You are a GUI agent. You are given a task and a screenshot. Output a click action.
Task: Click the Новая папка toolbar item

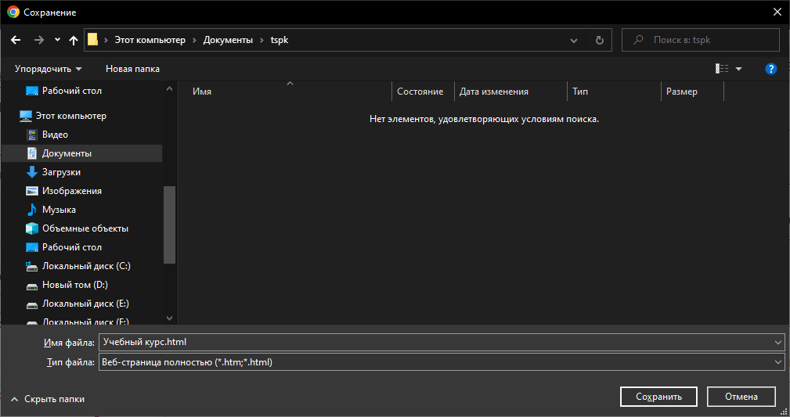[132, 69]
